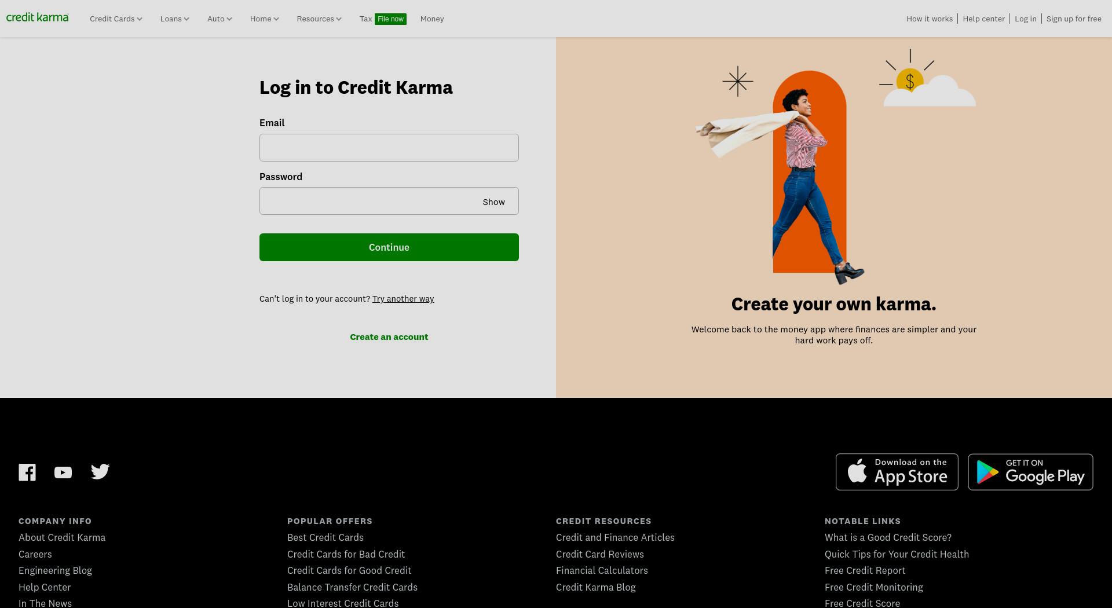Open Balance Transfer Credit Cards link
1112x608 pixels.
[x=352, y=587]
